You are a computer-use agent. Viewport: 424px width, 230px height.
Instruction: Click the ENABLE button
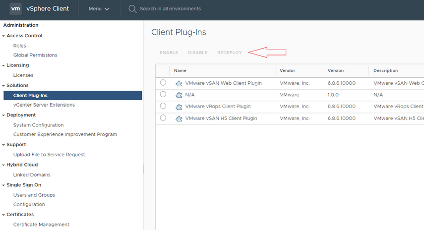tap(169, 53)
